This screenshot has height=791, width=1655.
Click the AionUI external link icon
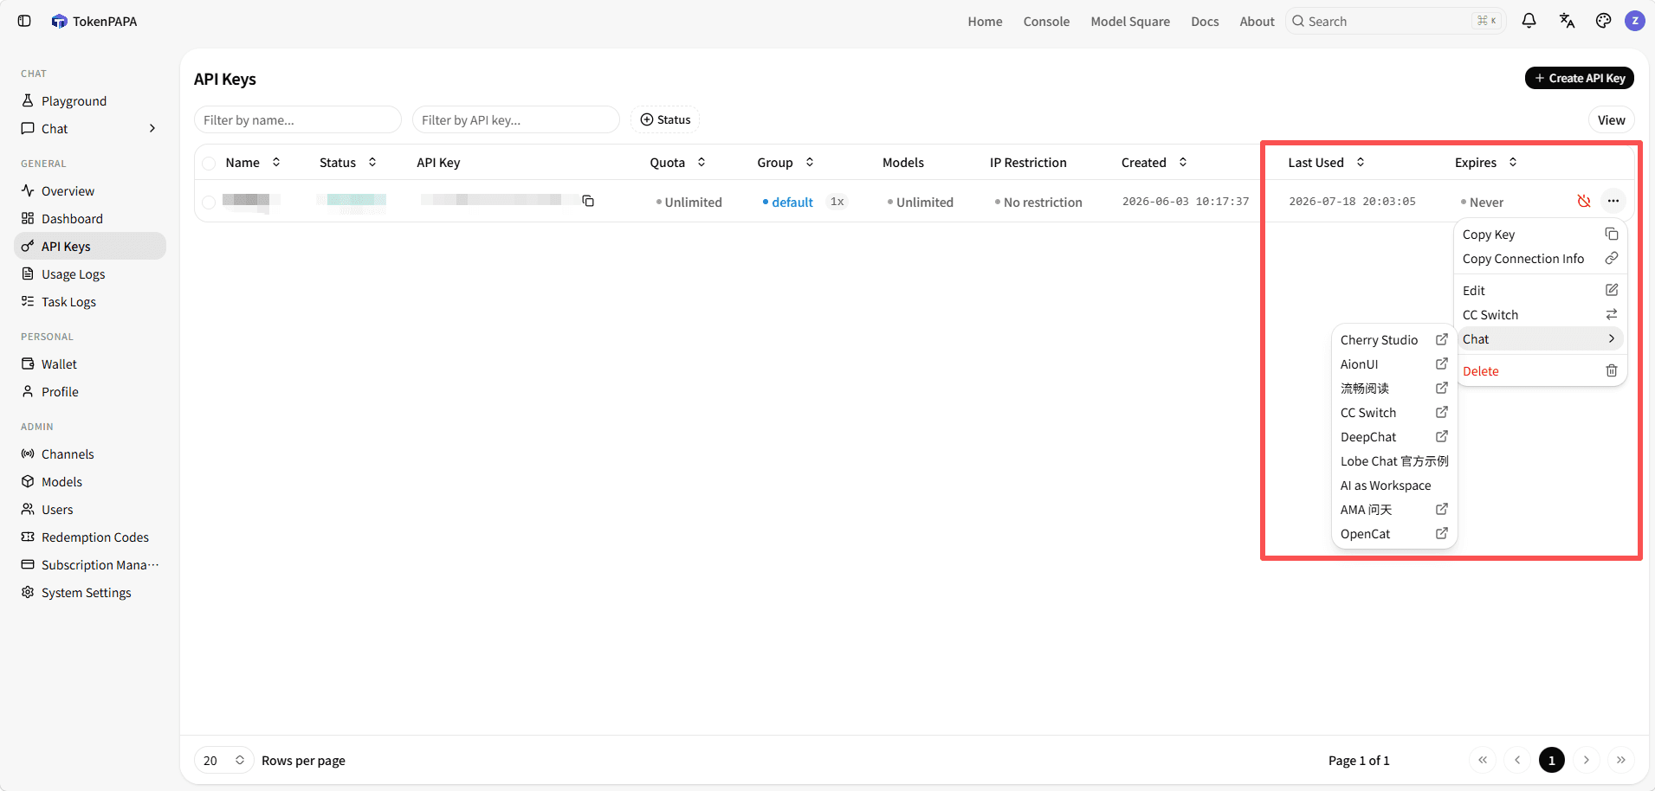point(1442,363)
